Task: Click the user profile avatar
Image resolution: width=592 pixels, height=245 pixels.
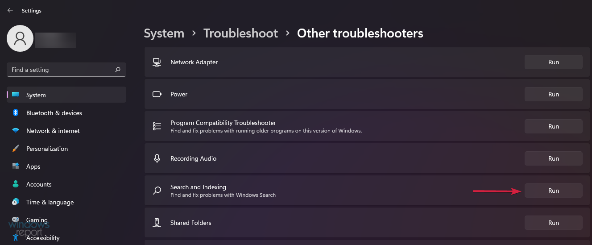Action: click(20, 38)
